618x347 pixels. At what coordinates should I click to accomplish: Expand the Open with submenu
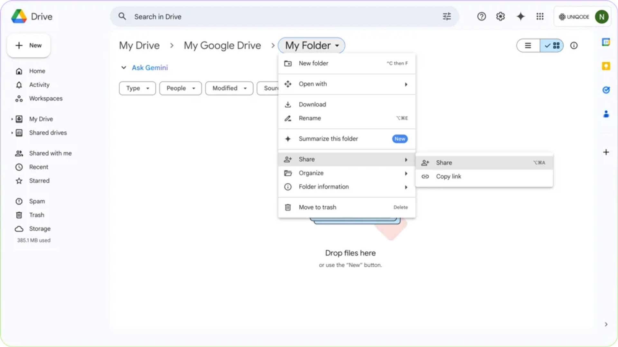click(x=347, y=84)
